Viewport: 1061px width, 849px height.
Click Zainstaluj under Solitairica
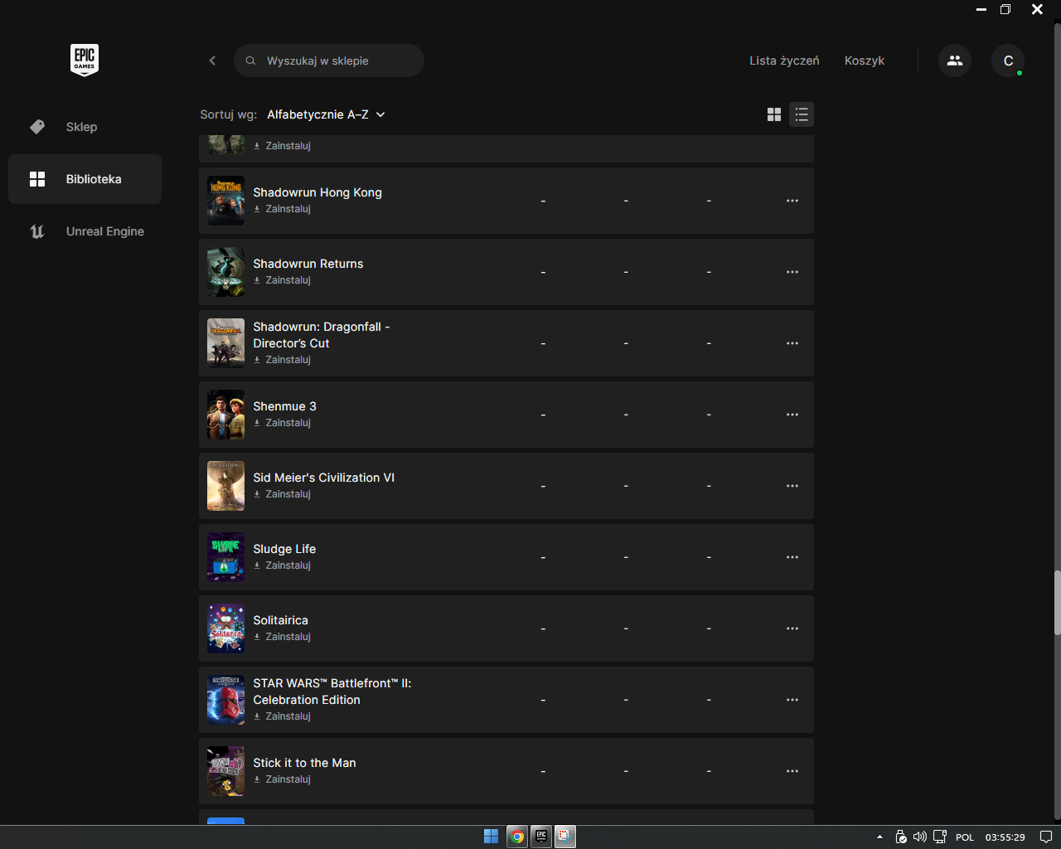(x=282, y=637)
